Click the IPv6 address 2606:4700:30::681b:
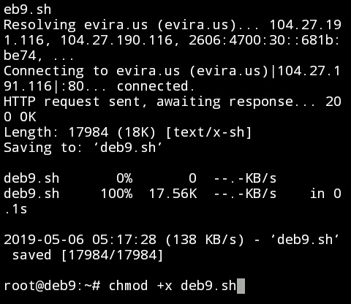 264,40
